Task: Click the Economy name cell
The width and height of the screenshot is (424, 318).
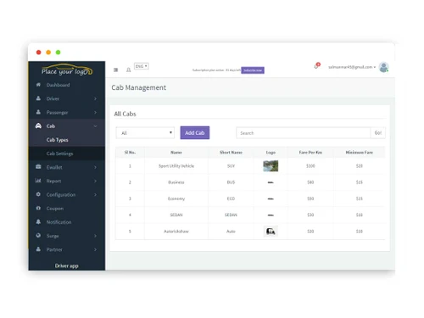Action: click(176, 198)
